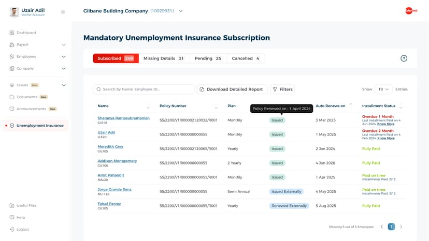Click policy number 55/2200/V1/000002120065/R001
Viewport: 429px width, 241px height.
(x=188, y=148)
